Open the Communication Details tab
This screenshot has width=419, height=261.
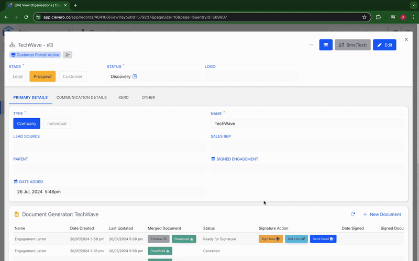(82, 97)
